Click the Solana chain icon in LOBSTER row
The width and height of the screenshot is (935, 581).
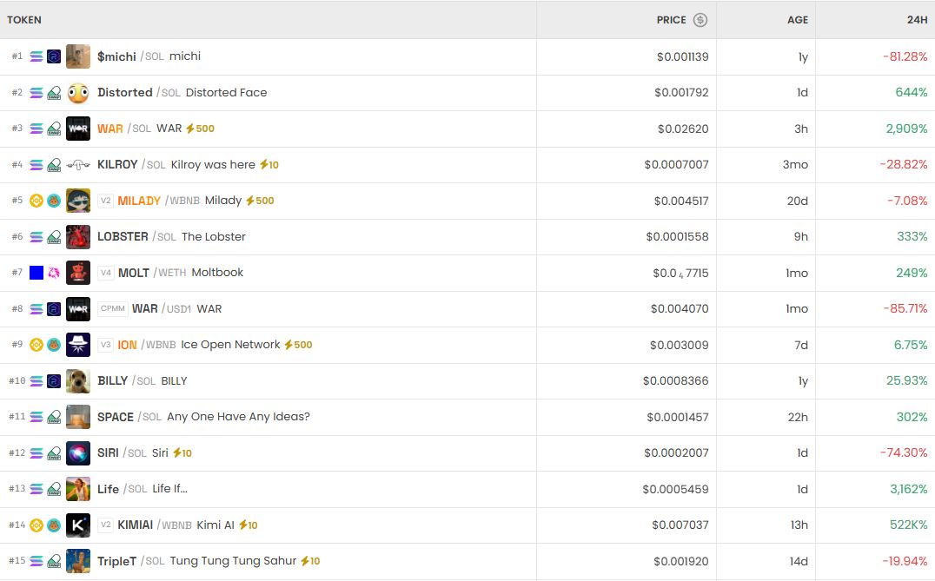[36, 237]
